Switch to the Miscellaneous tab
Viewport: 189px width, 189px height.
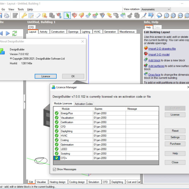pyautogui.click(x=127, y=32)
